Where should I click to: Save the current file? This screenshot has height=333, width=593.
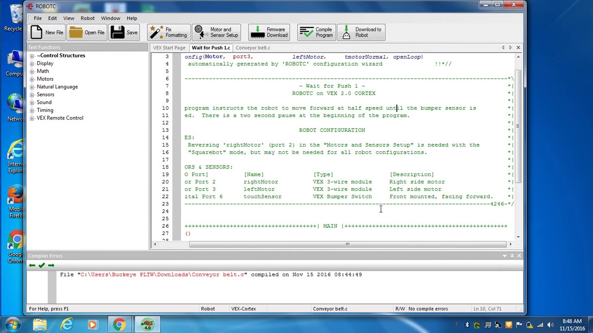[124, 32]
